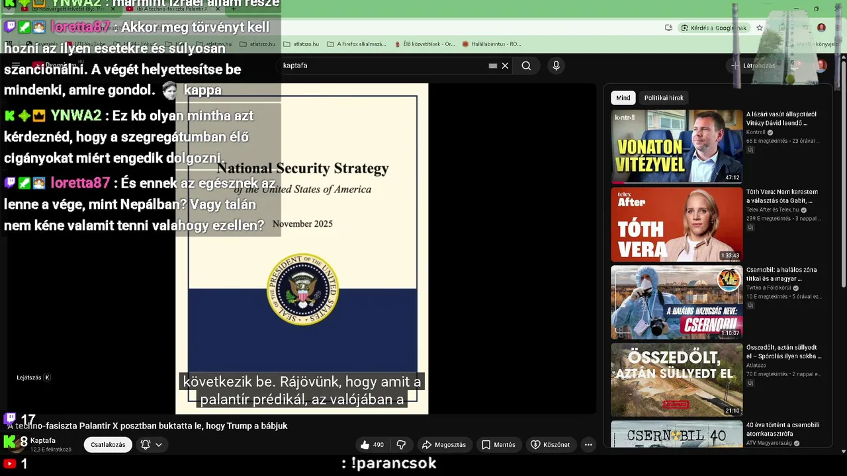Open 'A Firefox alkalmazá...' bookmark folder
847x476 pixels.
tap(356, 44)
